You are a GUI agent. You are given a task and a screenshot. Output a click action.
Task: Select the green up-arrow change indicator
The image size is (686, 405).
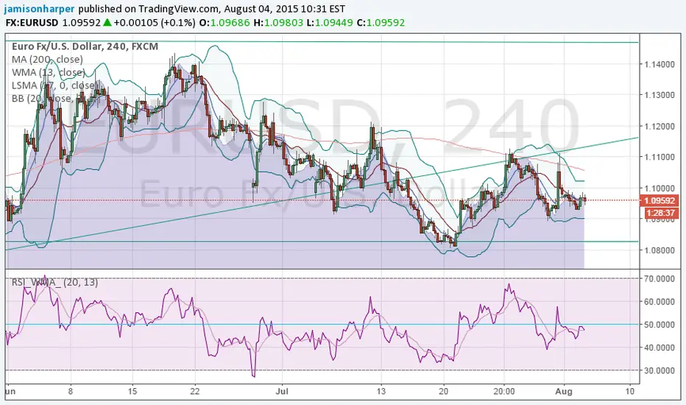point(107,23)
